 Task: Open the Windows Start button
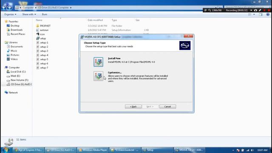pyautogui.click(x=6, y=150)
